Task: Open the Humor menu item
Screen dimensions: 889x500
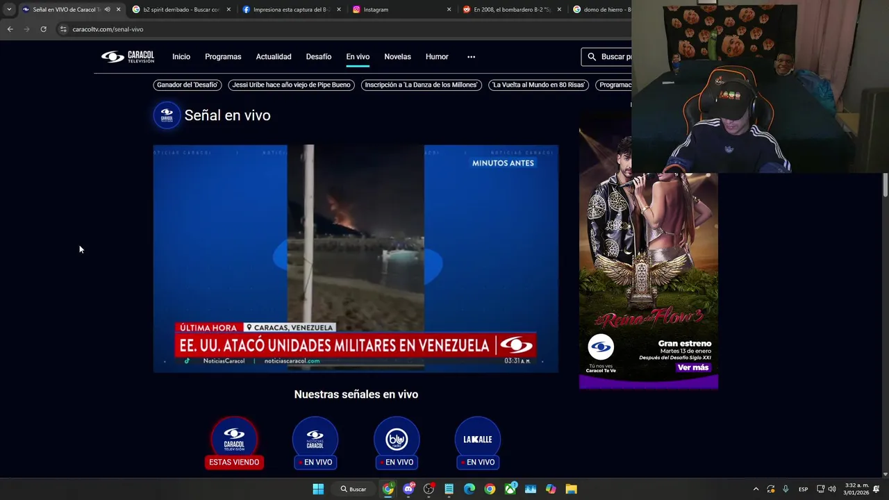Action: point(437,57)
